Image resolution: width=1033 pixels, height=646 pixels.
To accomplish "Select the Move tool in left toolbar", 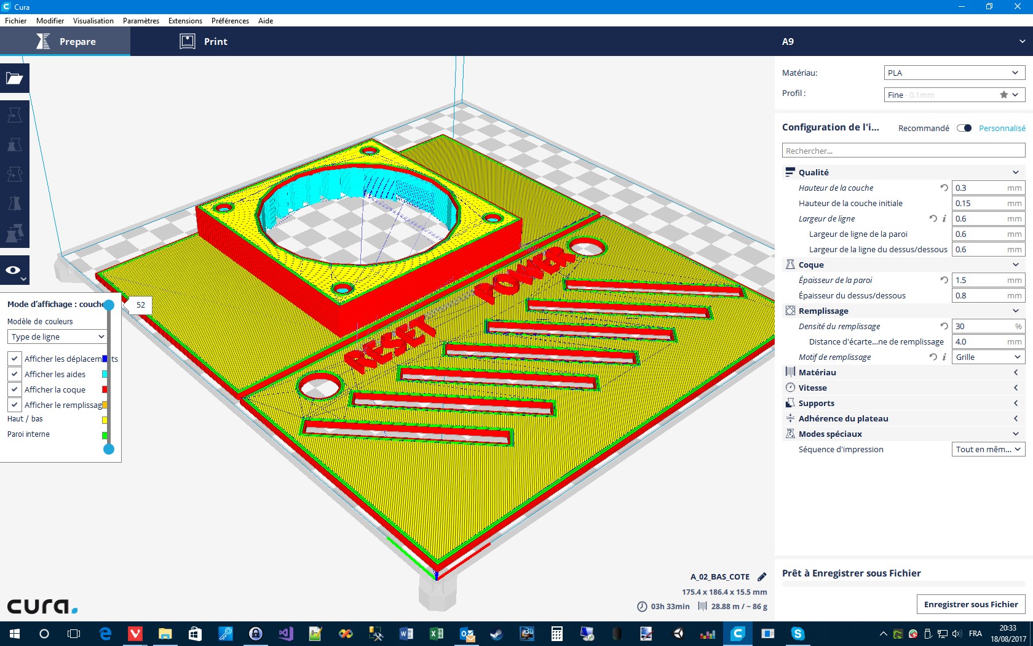I will click(15, 115).
